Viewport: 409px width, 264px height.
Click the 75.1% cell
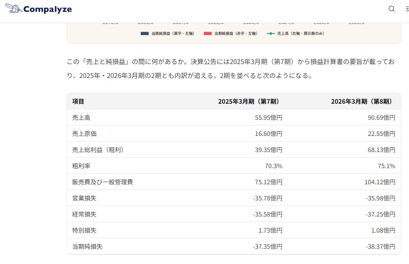point(386,166)
